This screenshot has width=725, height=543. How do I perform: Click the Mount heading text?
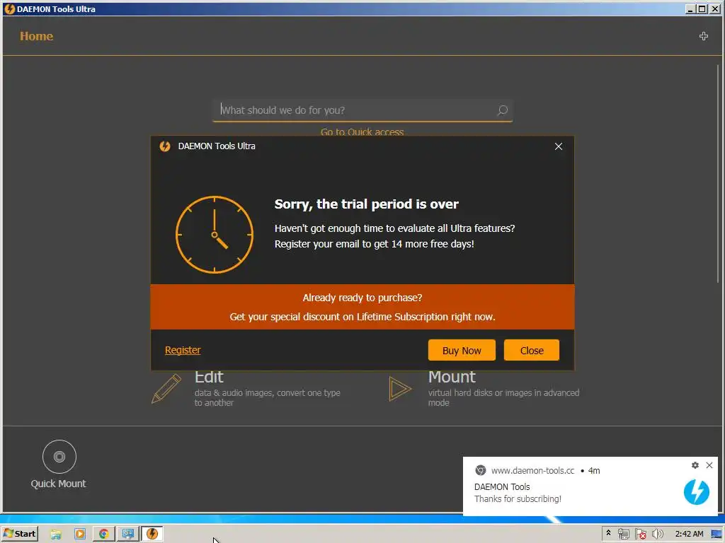point(451,378)
